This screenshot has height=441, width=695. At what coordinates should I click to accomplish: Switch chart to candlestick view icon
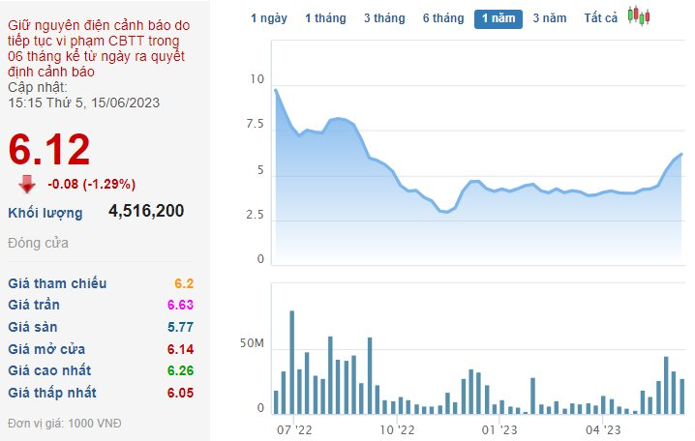point(639,16)
